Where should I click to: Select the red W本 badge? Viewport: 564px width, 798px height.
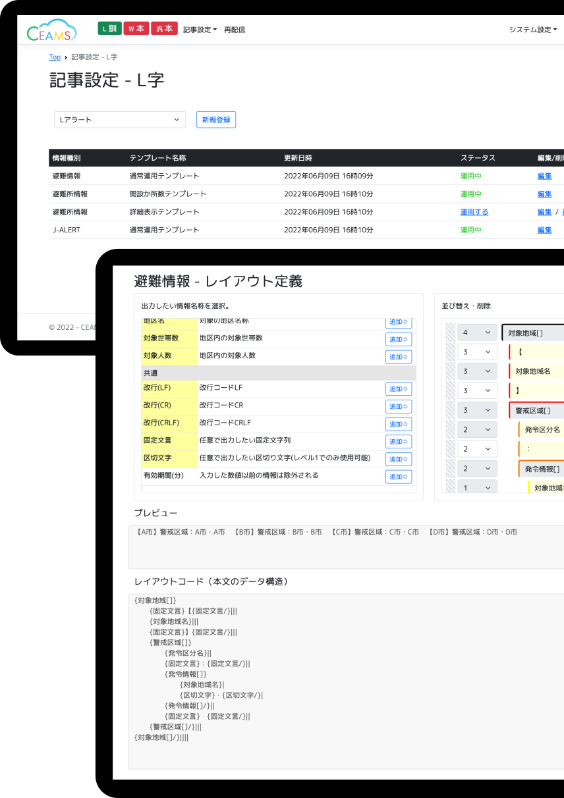136,28
